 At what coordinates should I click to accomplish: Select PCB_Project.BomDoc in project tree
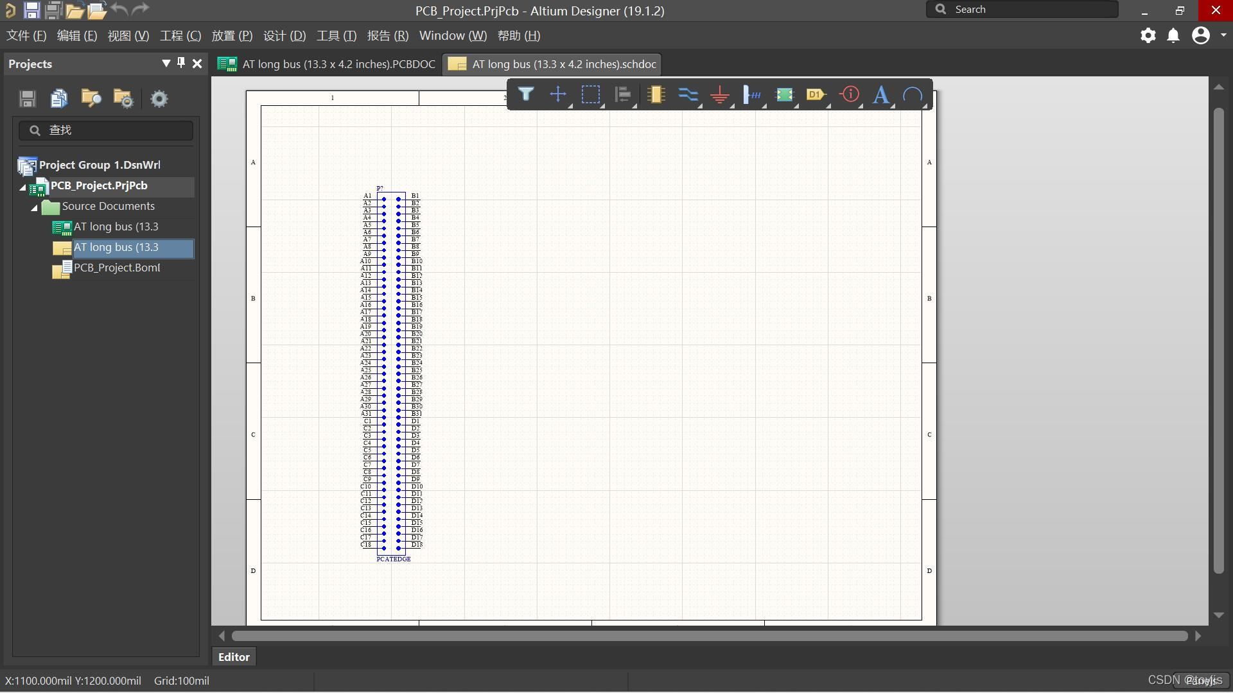[116, 268]
